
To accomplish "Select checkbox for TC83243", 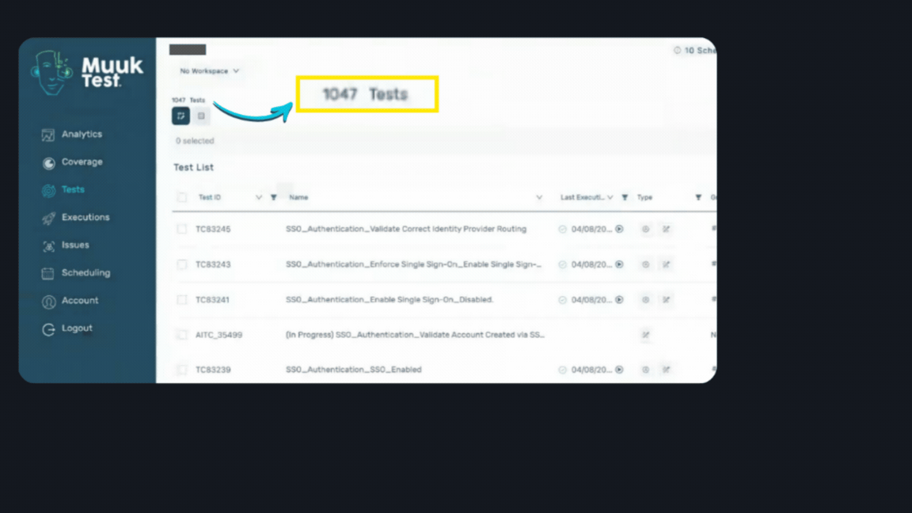I will click(182, 264).
